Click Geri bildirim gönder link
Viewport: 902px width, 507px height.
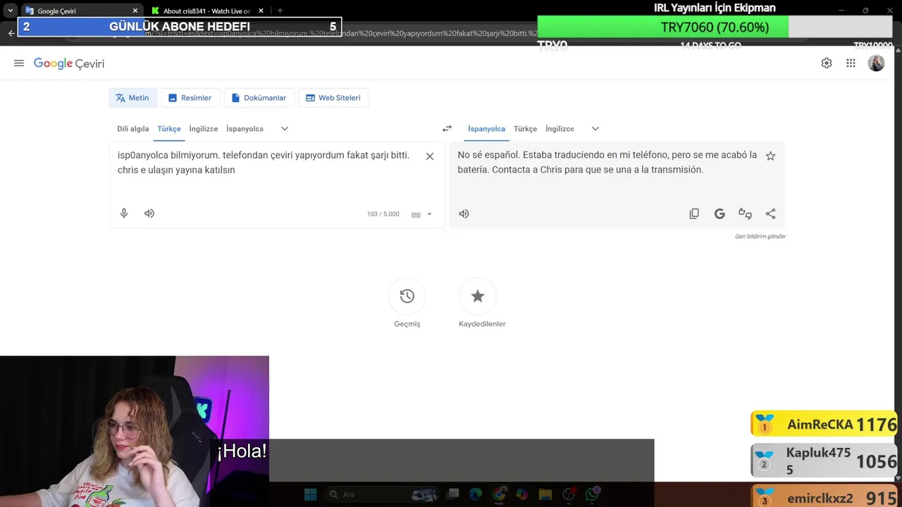click(x=760, y=237)
